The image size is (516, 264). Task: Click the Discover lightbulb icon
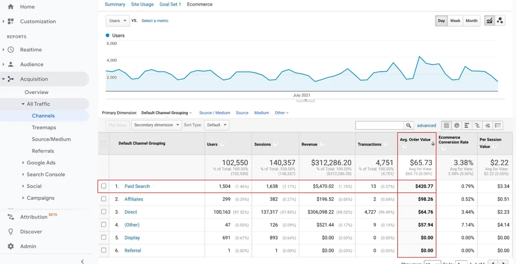click(11, 232)
